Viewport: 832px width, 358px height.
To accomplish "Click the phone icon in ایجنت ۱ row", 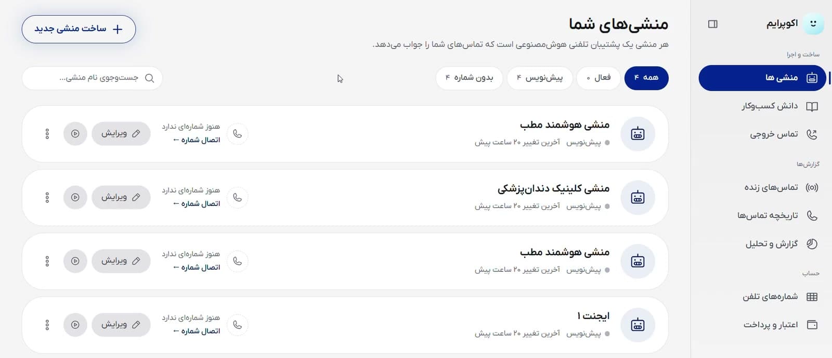I will [238, 325].
